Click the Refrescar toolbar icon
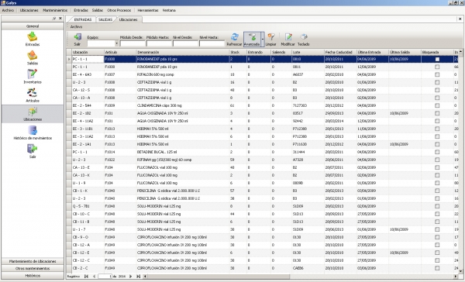The image size is (465, 282). click(x=234, y=40)
